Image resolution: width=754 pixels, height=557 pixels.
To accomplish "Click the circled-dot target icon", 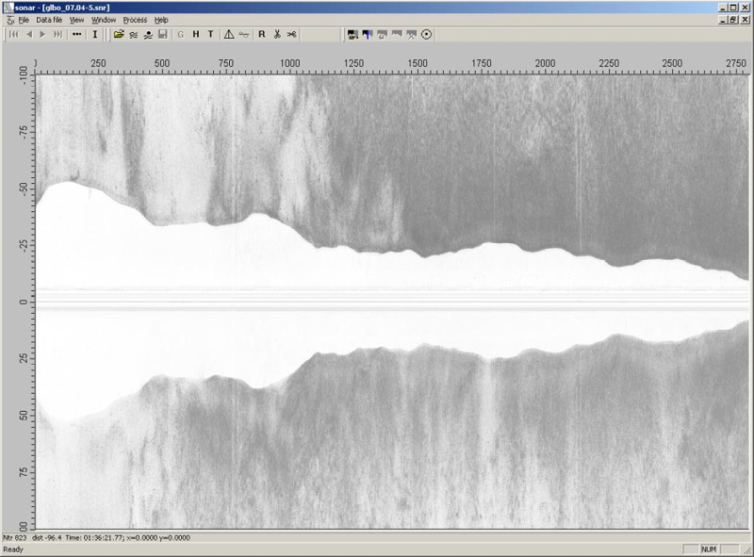I will pyautogui.click(x=427, y=34).
